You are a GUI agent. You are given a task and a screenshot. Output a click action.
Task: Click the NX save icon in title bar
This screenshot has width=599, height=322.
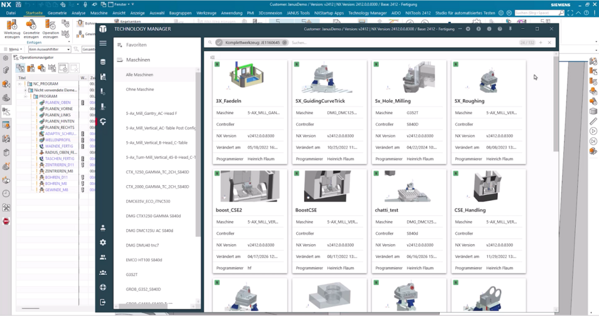(18, 4)
